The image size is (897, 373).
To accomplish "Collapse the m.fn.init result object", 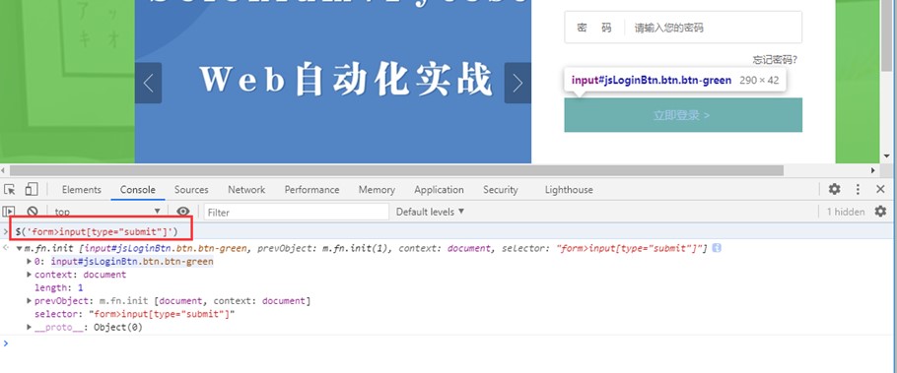I will click(20, 248).
